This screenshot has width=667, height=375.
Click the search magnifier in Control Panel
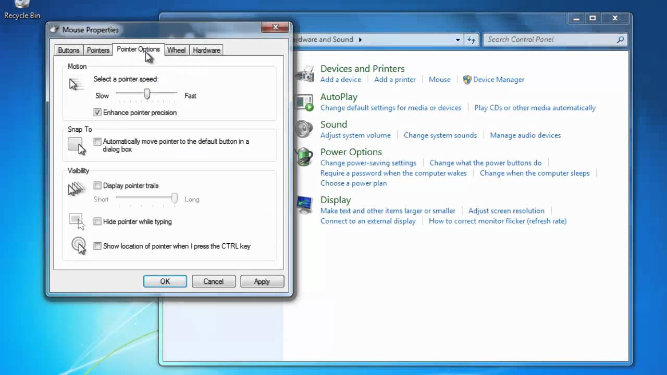tap(620, 40)
